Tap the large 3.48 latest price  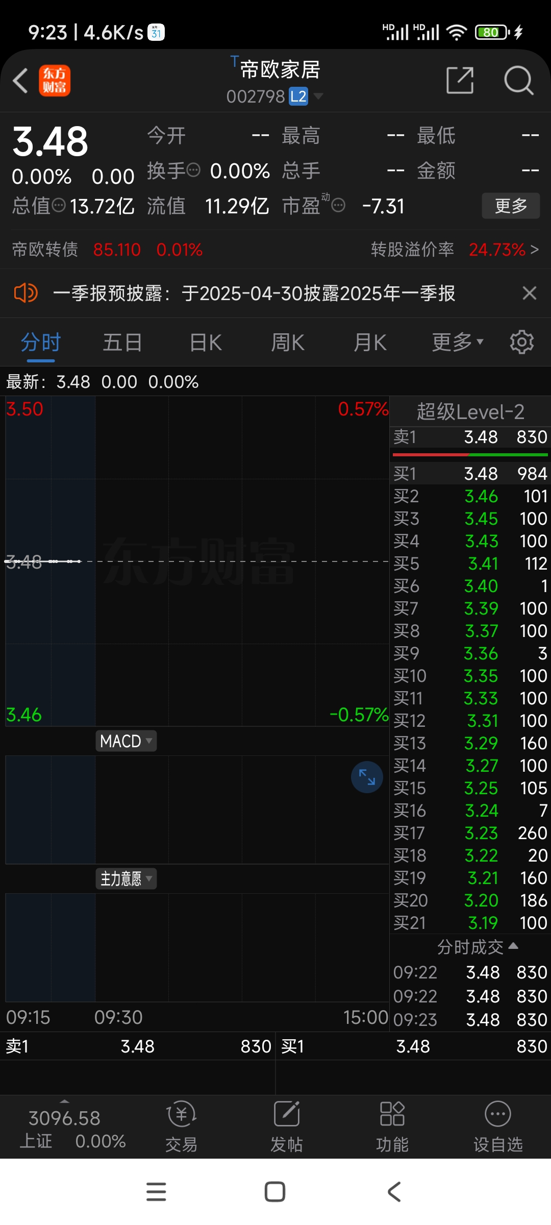coord(50,141)
